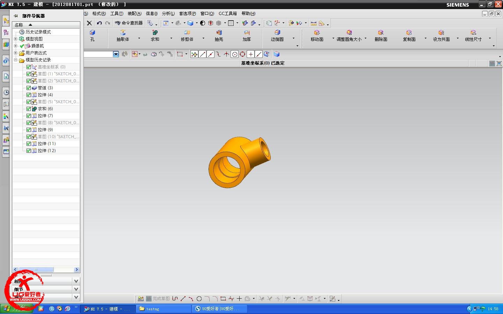Click the 抽壳 shell tool
This screenshot has height=314, width=503.
click(219, 36)
